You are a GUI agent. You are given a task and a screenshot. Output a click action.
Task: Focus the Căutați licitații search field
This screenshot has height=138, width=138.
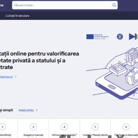(x=65, y=5)
